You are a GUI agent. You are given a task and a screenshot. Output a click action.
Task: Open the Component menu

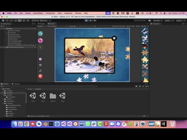click(x=50, y=13)
